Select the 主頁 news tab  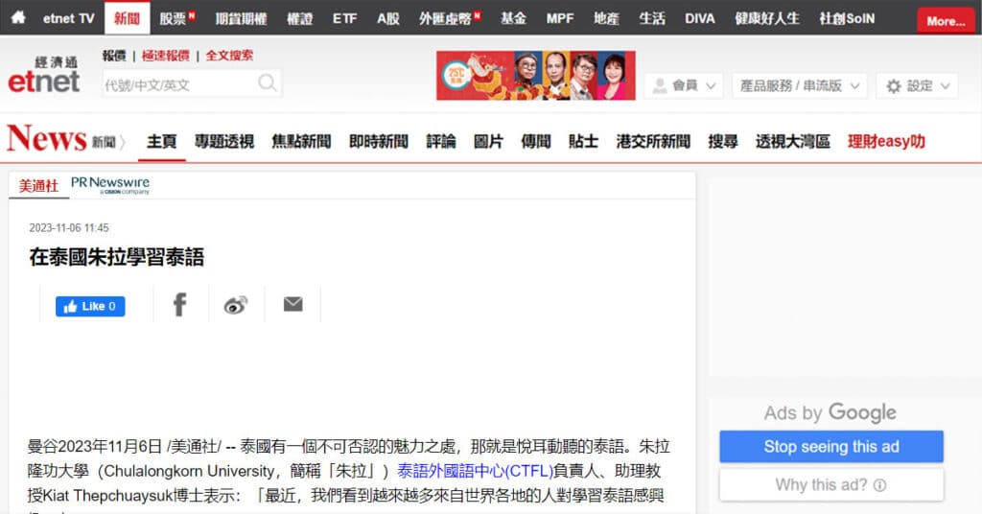pyautogui.click(x=161, y=142)
